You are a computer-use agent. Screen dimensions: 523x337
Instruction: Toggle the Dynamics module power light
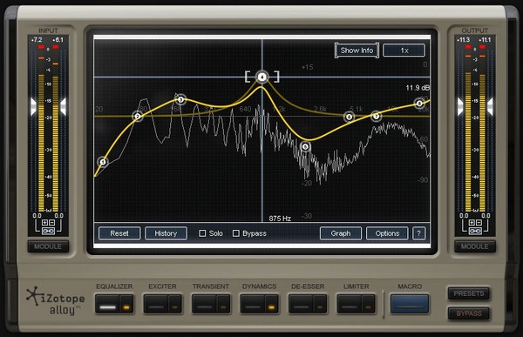272,304
